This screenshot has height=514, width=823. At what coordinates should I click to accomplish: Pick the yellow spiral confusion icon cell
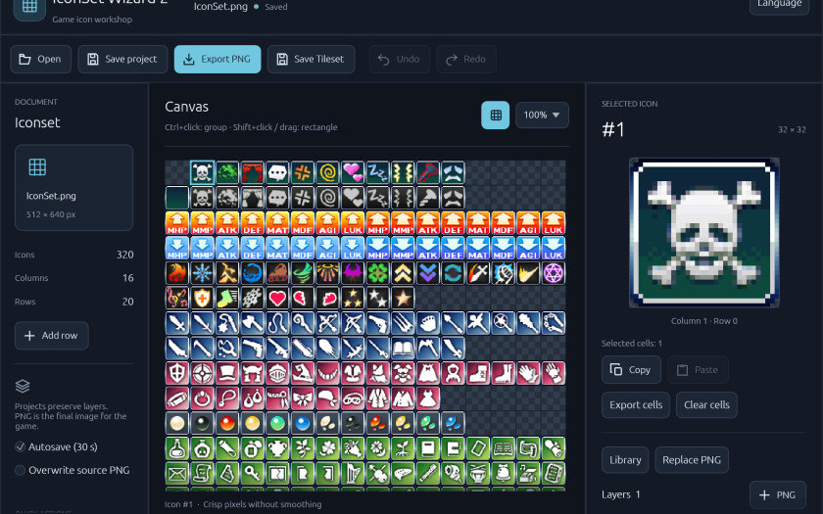[x=327, y=172]
